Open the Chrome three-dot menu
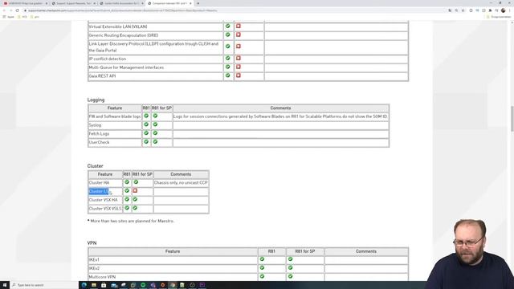This screenshot has width=514, height=289. click(509, 10)
